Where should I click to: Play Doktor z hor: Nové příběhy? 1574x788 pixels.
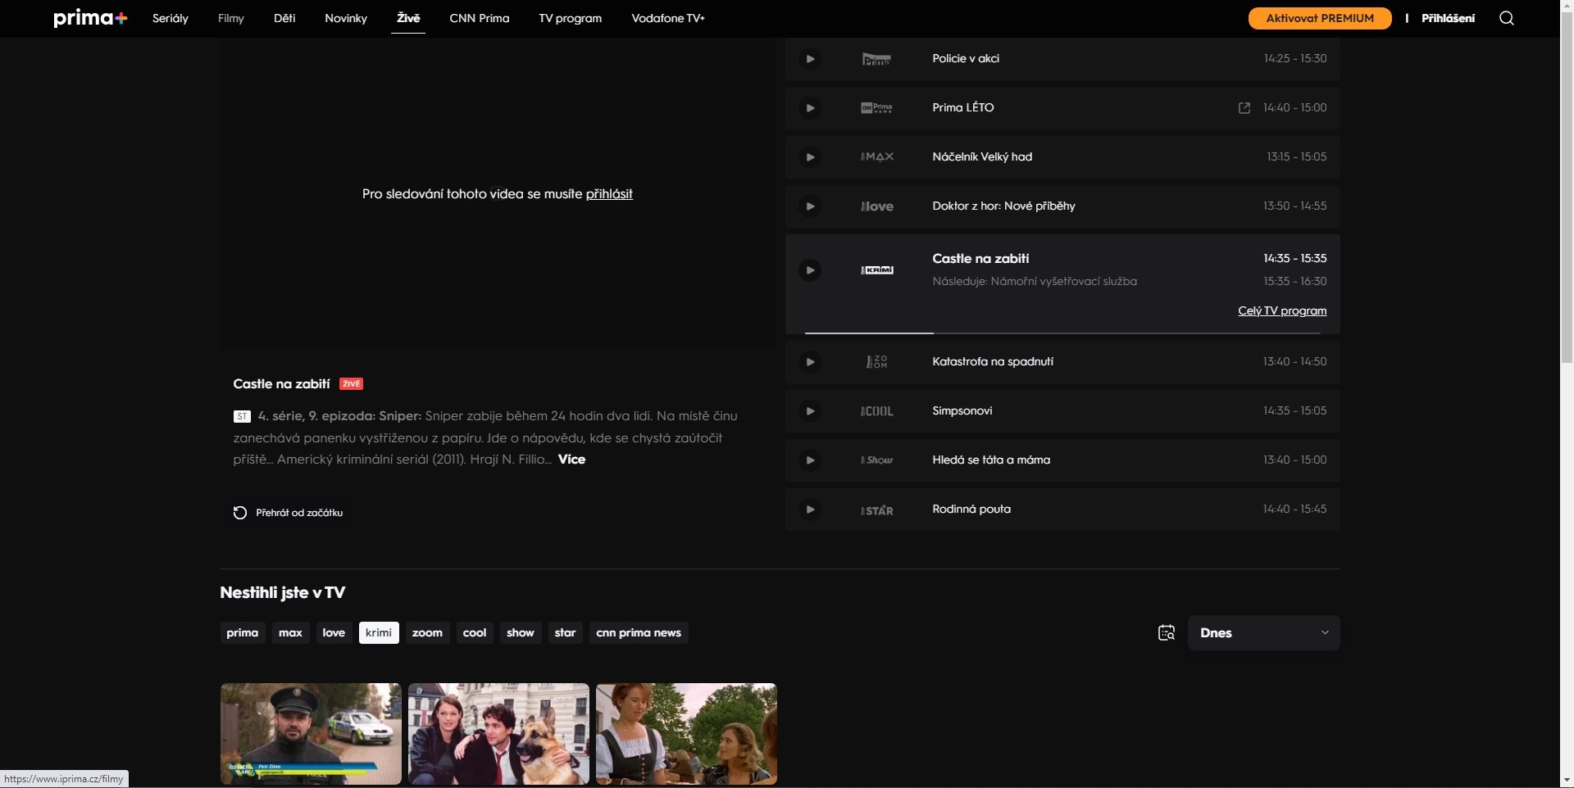[811, 206]
